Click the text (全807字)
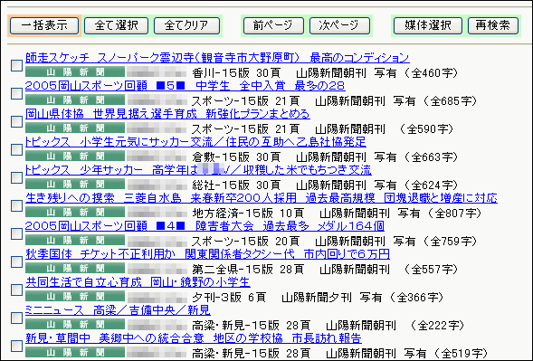 tap(455, 214)
